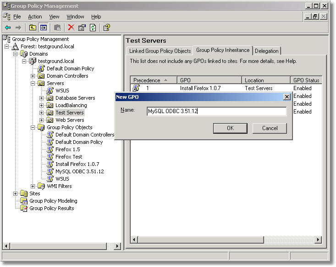Select the LoadBalancing tree item

pos(71,105)
